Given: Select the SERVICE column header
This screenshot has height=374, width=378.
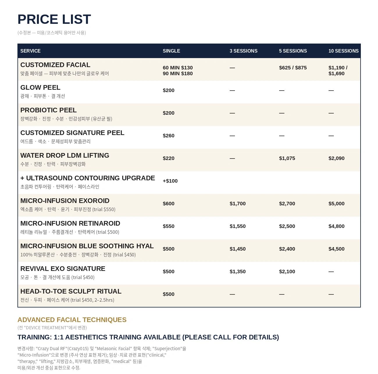Looking at the screenshot, I should click(31, 51).
